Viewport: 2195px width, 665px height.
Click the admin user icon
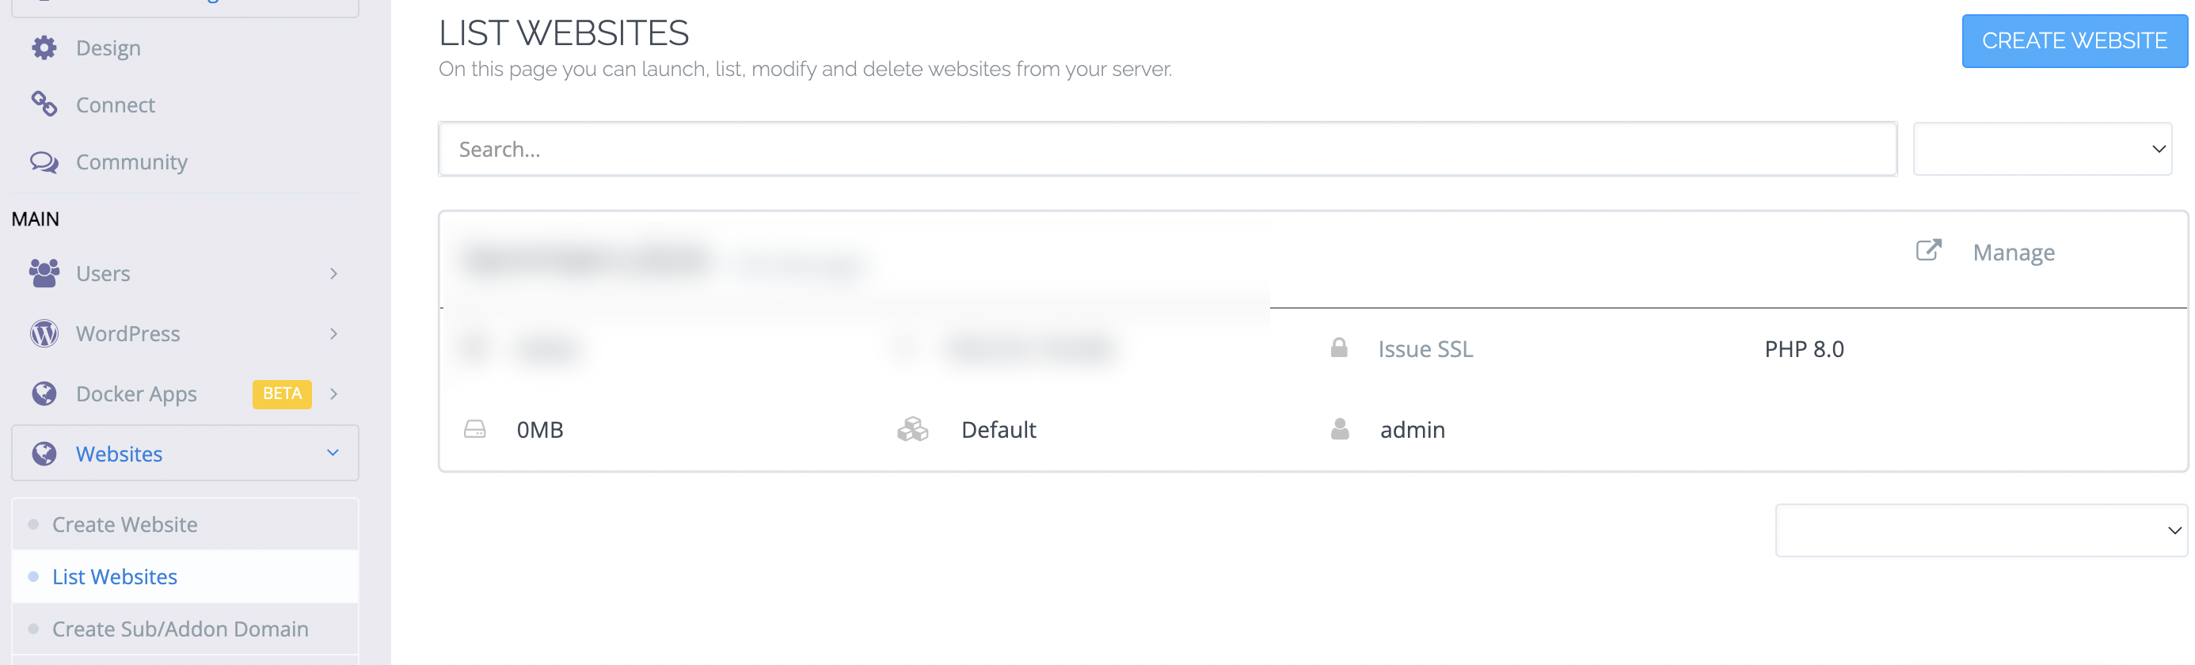tap(1340, 429)
